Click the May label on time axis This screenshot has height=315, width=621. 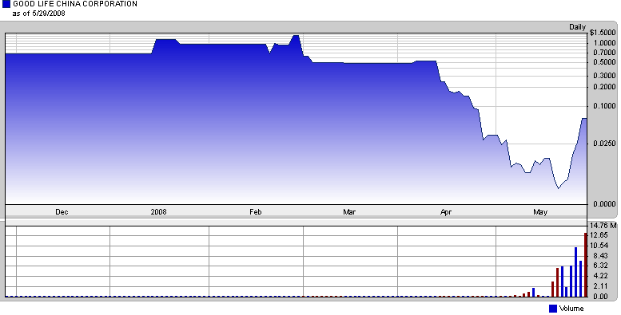tap(540, 212)
